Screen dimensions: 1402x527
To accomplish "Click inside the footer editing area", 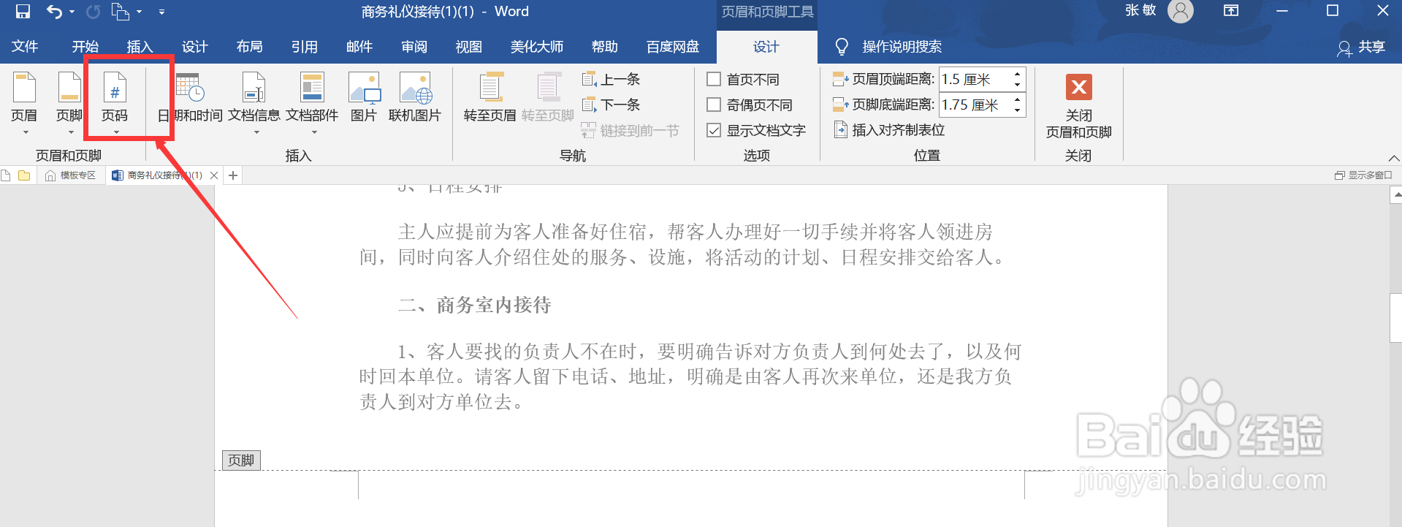I will [x=691, y=486].
